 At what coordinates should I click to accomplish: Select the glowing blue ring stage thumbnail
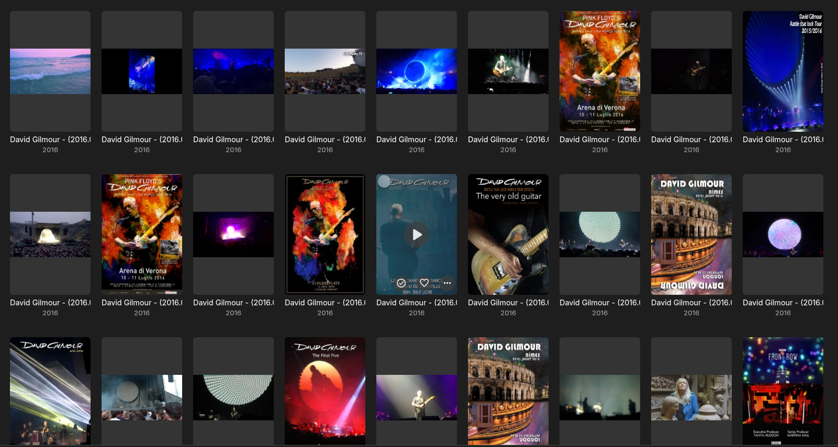[x=417, y=71]
